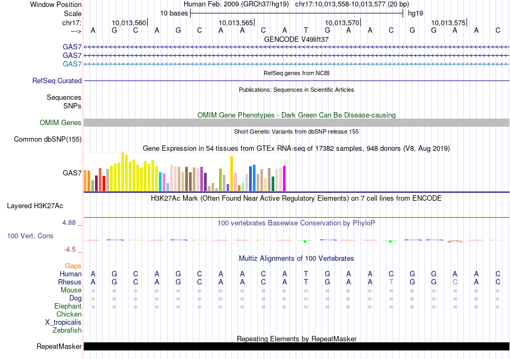Click the Rhesus species label
The height and width of the screenshot is (359, 510).
coord(70,282)
